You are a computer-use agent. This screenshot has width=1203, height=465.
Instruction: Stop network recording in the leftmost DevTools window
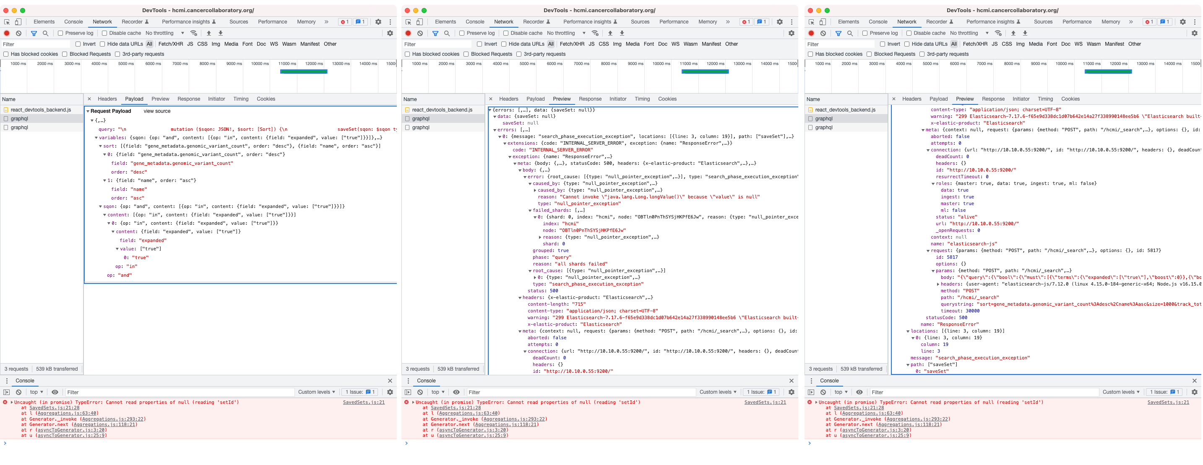(7, 33)
